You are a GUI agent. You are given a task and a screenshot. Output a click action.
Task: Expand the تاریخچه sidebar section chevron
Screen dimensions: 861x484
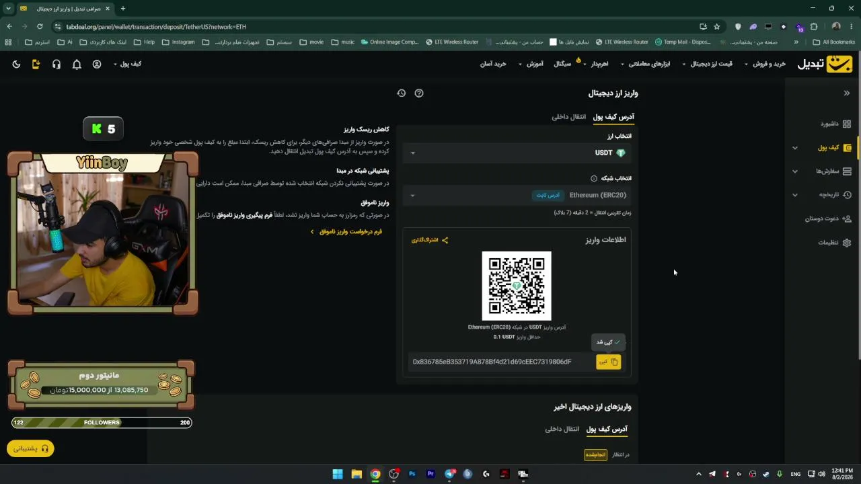(795, 195)
